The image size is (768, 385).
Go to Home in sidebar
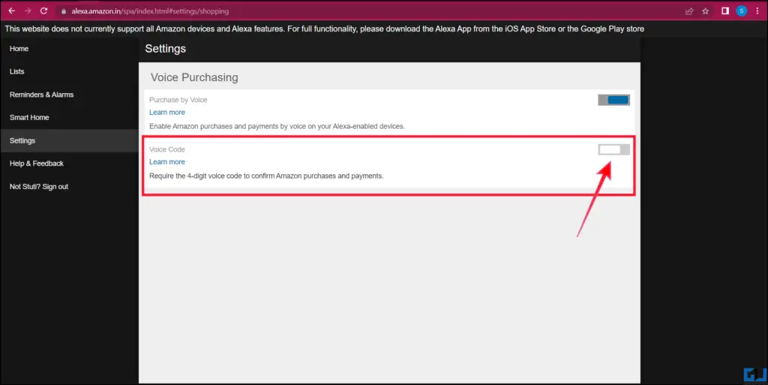(x=19, y=49)
